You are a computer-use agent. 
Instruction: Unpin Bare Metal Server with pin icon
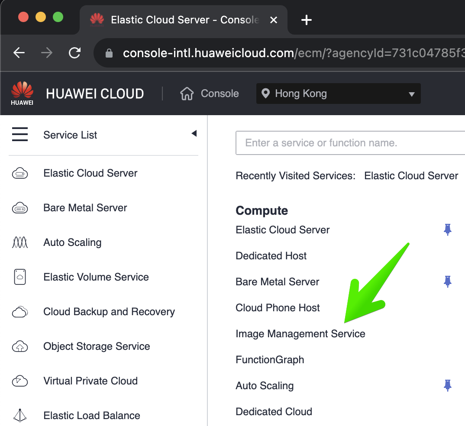pyautogui.click(x=448, y=282)
